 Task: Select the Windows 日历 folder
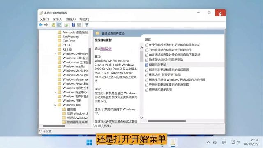click(x=72, y=101)
